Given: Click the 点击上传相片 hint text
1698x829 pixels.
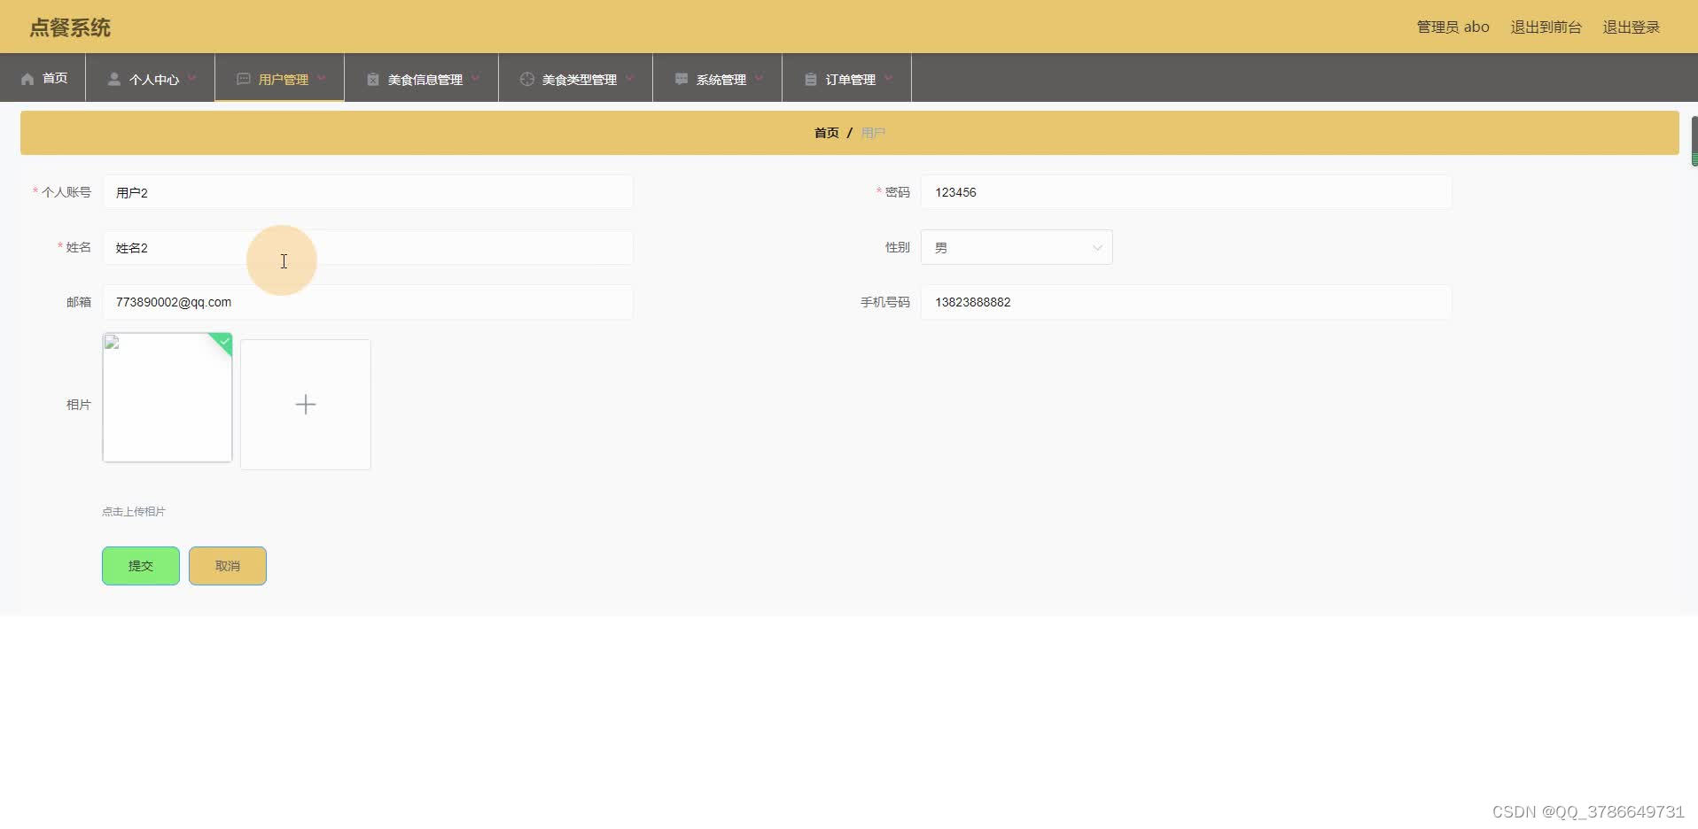Looking at the screenshot, I should tap(134, 512).
